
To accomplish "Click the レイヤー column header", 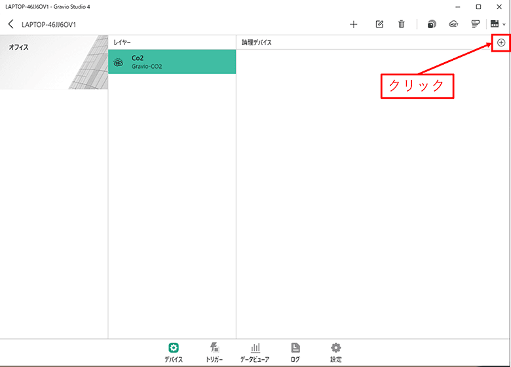I will click(122, 43).
